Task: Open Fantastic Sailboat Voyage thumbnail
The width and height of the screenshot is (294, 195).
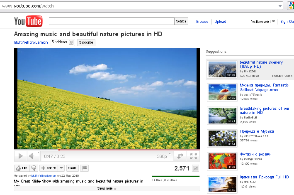Action: tap(222, 92)
